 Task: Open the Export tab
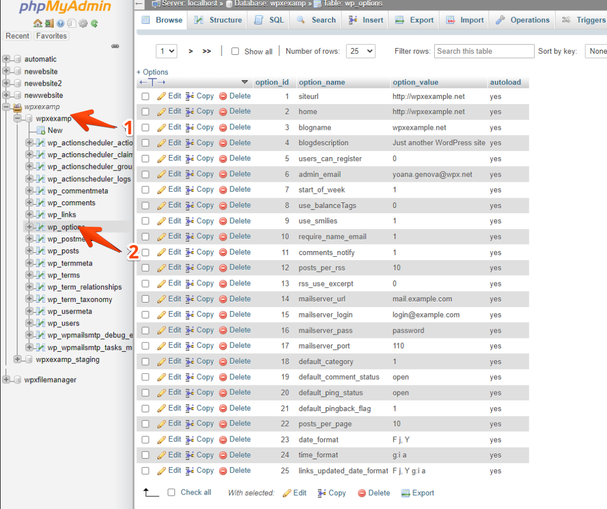414,20
